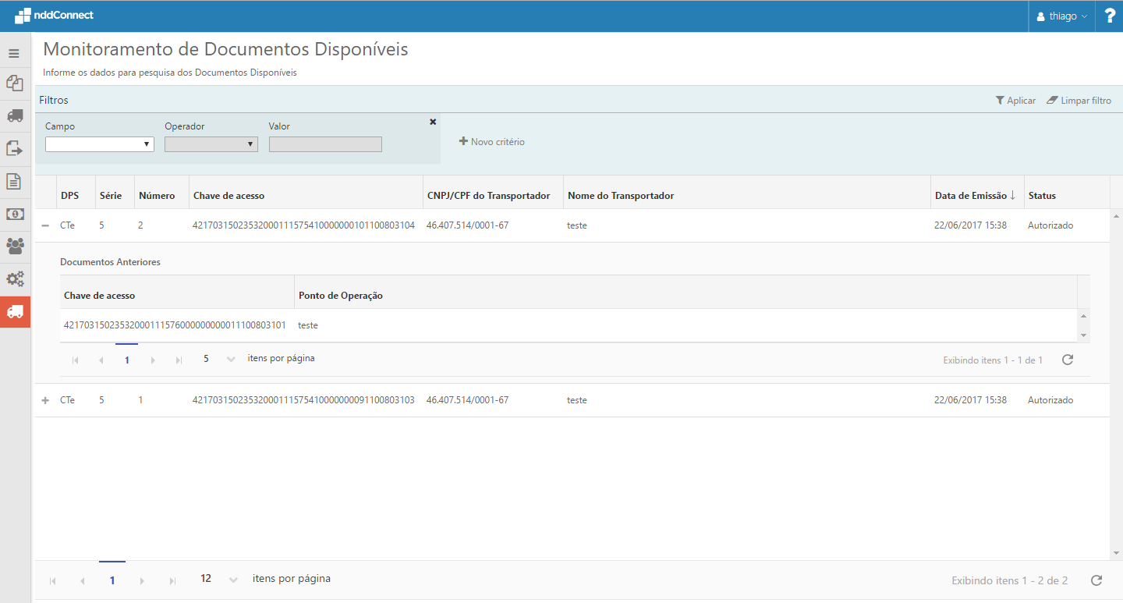Open the users group sidebar icon
Image resolution: width=1123 pixels, height=603 pixels.
(15, 247)
